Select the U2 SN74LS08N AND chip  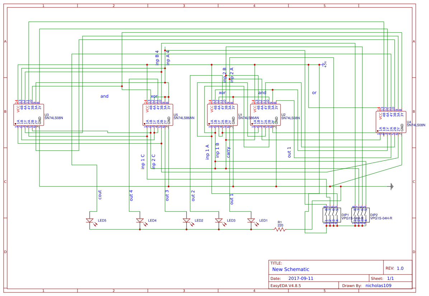[265, 115]
